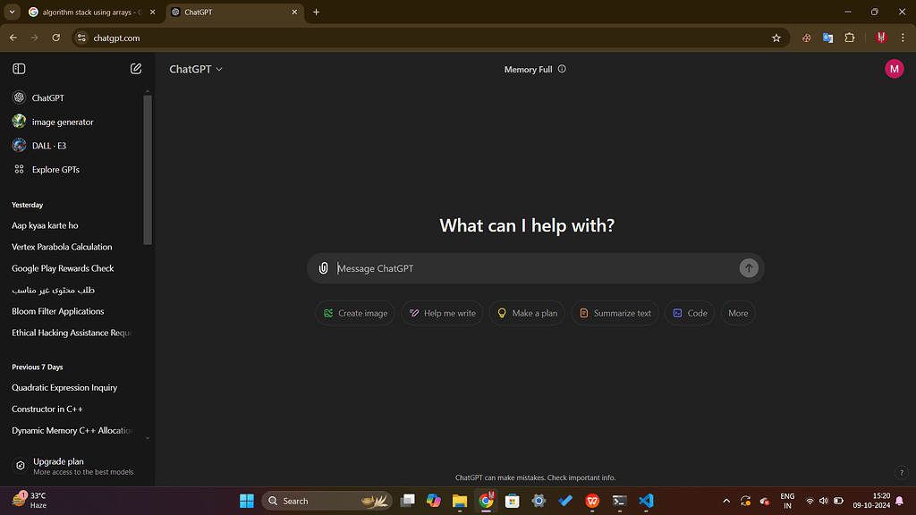Click the Upgrade plan link
Screen dimensions: 916x515
tap(58, 461)
